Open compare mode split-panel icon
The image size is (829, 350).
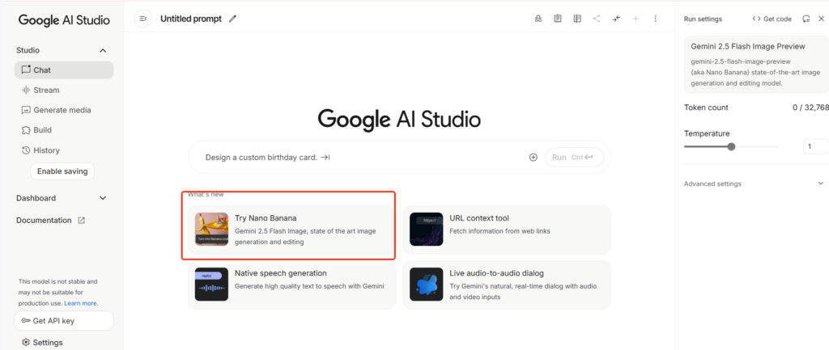pyautogui.click(x=576, y=19)
